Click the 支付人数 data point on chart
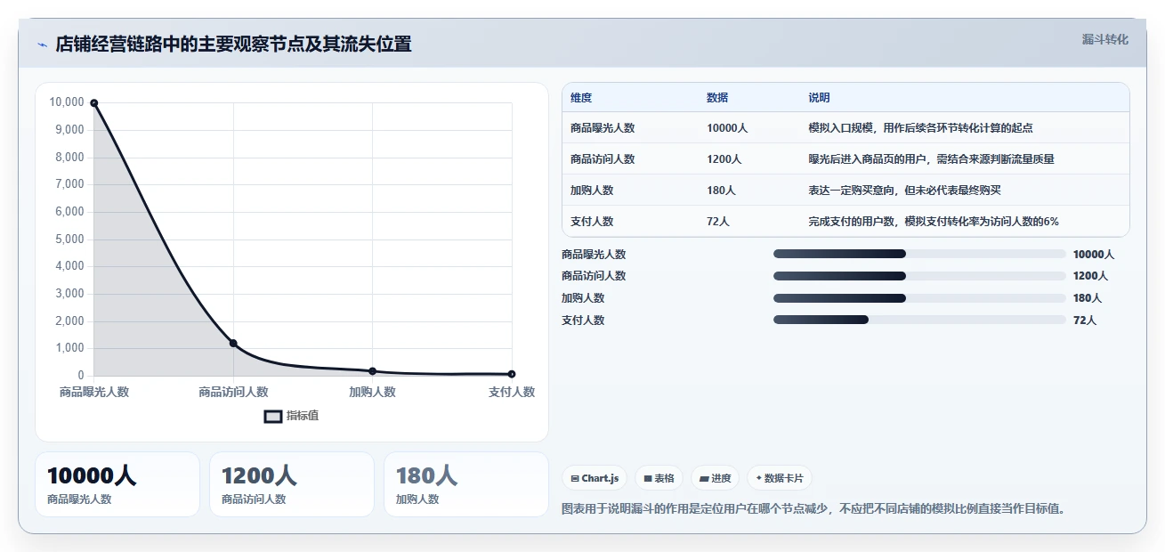The width and height of the screenshot is (1165, 552). [x=512, y=374]
